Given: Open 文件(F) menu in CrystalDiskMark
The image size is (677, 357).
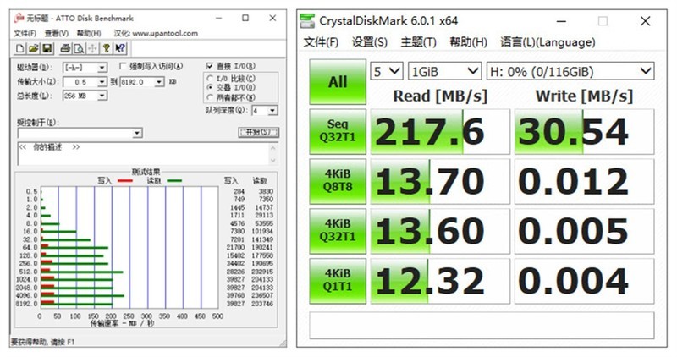Looking at the screenshot, I should coord(321,42).
